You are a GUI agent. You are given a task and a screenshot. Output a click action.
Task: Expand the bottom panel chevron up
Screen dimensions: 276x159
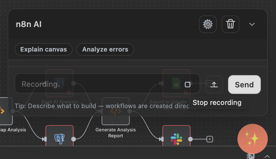click(267, 156)
